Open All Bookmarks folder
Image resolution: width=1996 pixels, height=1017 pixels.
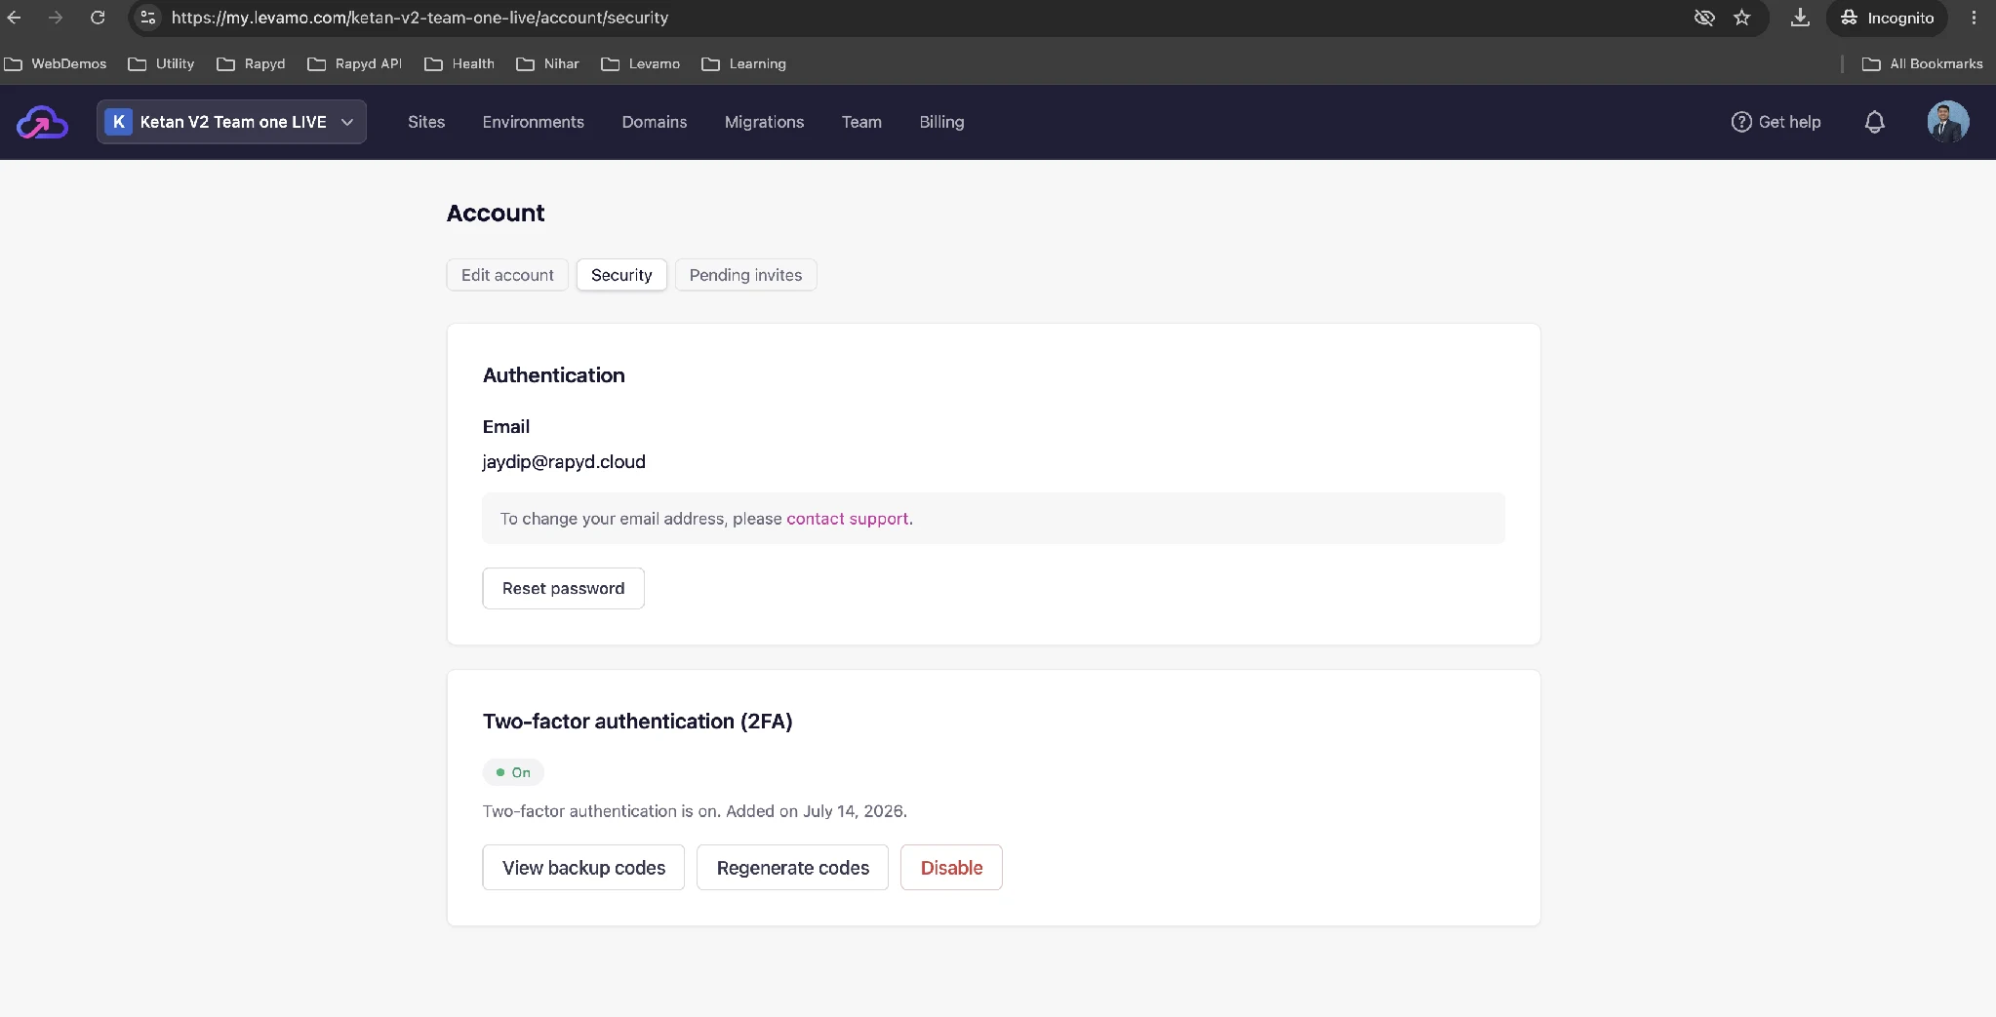pyautogui.click(x=1922, y=63)
